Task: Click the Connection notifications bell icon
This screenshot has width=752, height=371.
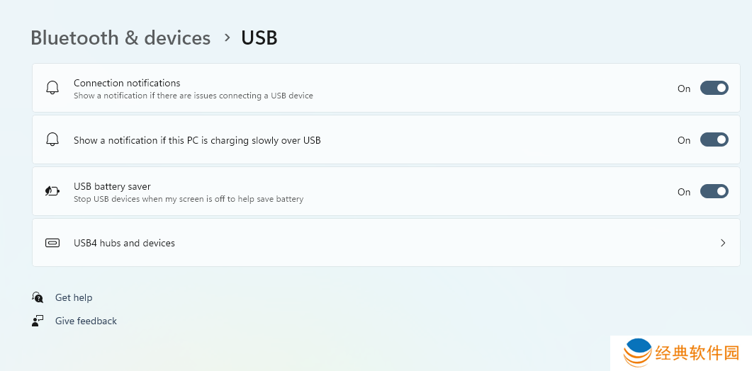Action: (52, 88)
